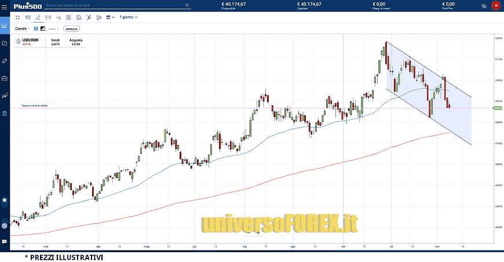The height and width of the screenshot is (262, 504).
Task: Open the hamburger main menu
Action: (x=5, y=6)
